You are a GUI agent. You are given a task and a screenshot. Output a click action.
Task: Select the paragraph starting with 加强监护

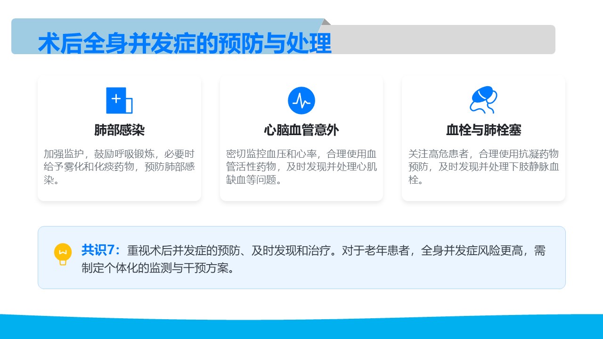point(119,167)
